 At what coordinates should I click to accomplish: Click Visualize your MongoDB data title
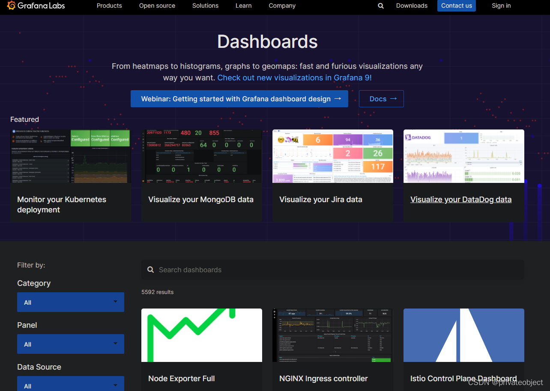click(x=201, y=200)
